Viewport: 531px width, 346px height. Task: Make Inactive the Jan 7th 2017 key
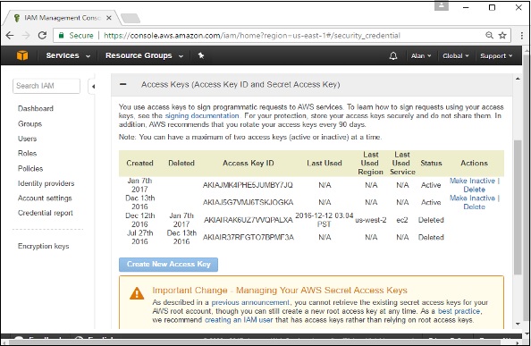472,181
